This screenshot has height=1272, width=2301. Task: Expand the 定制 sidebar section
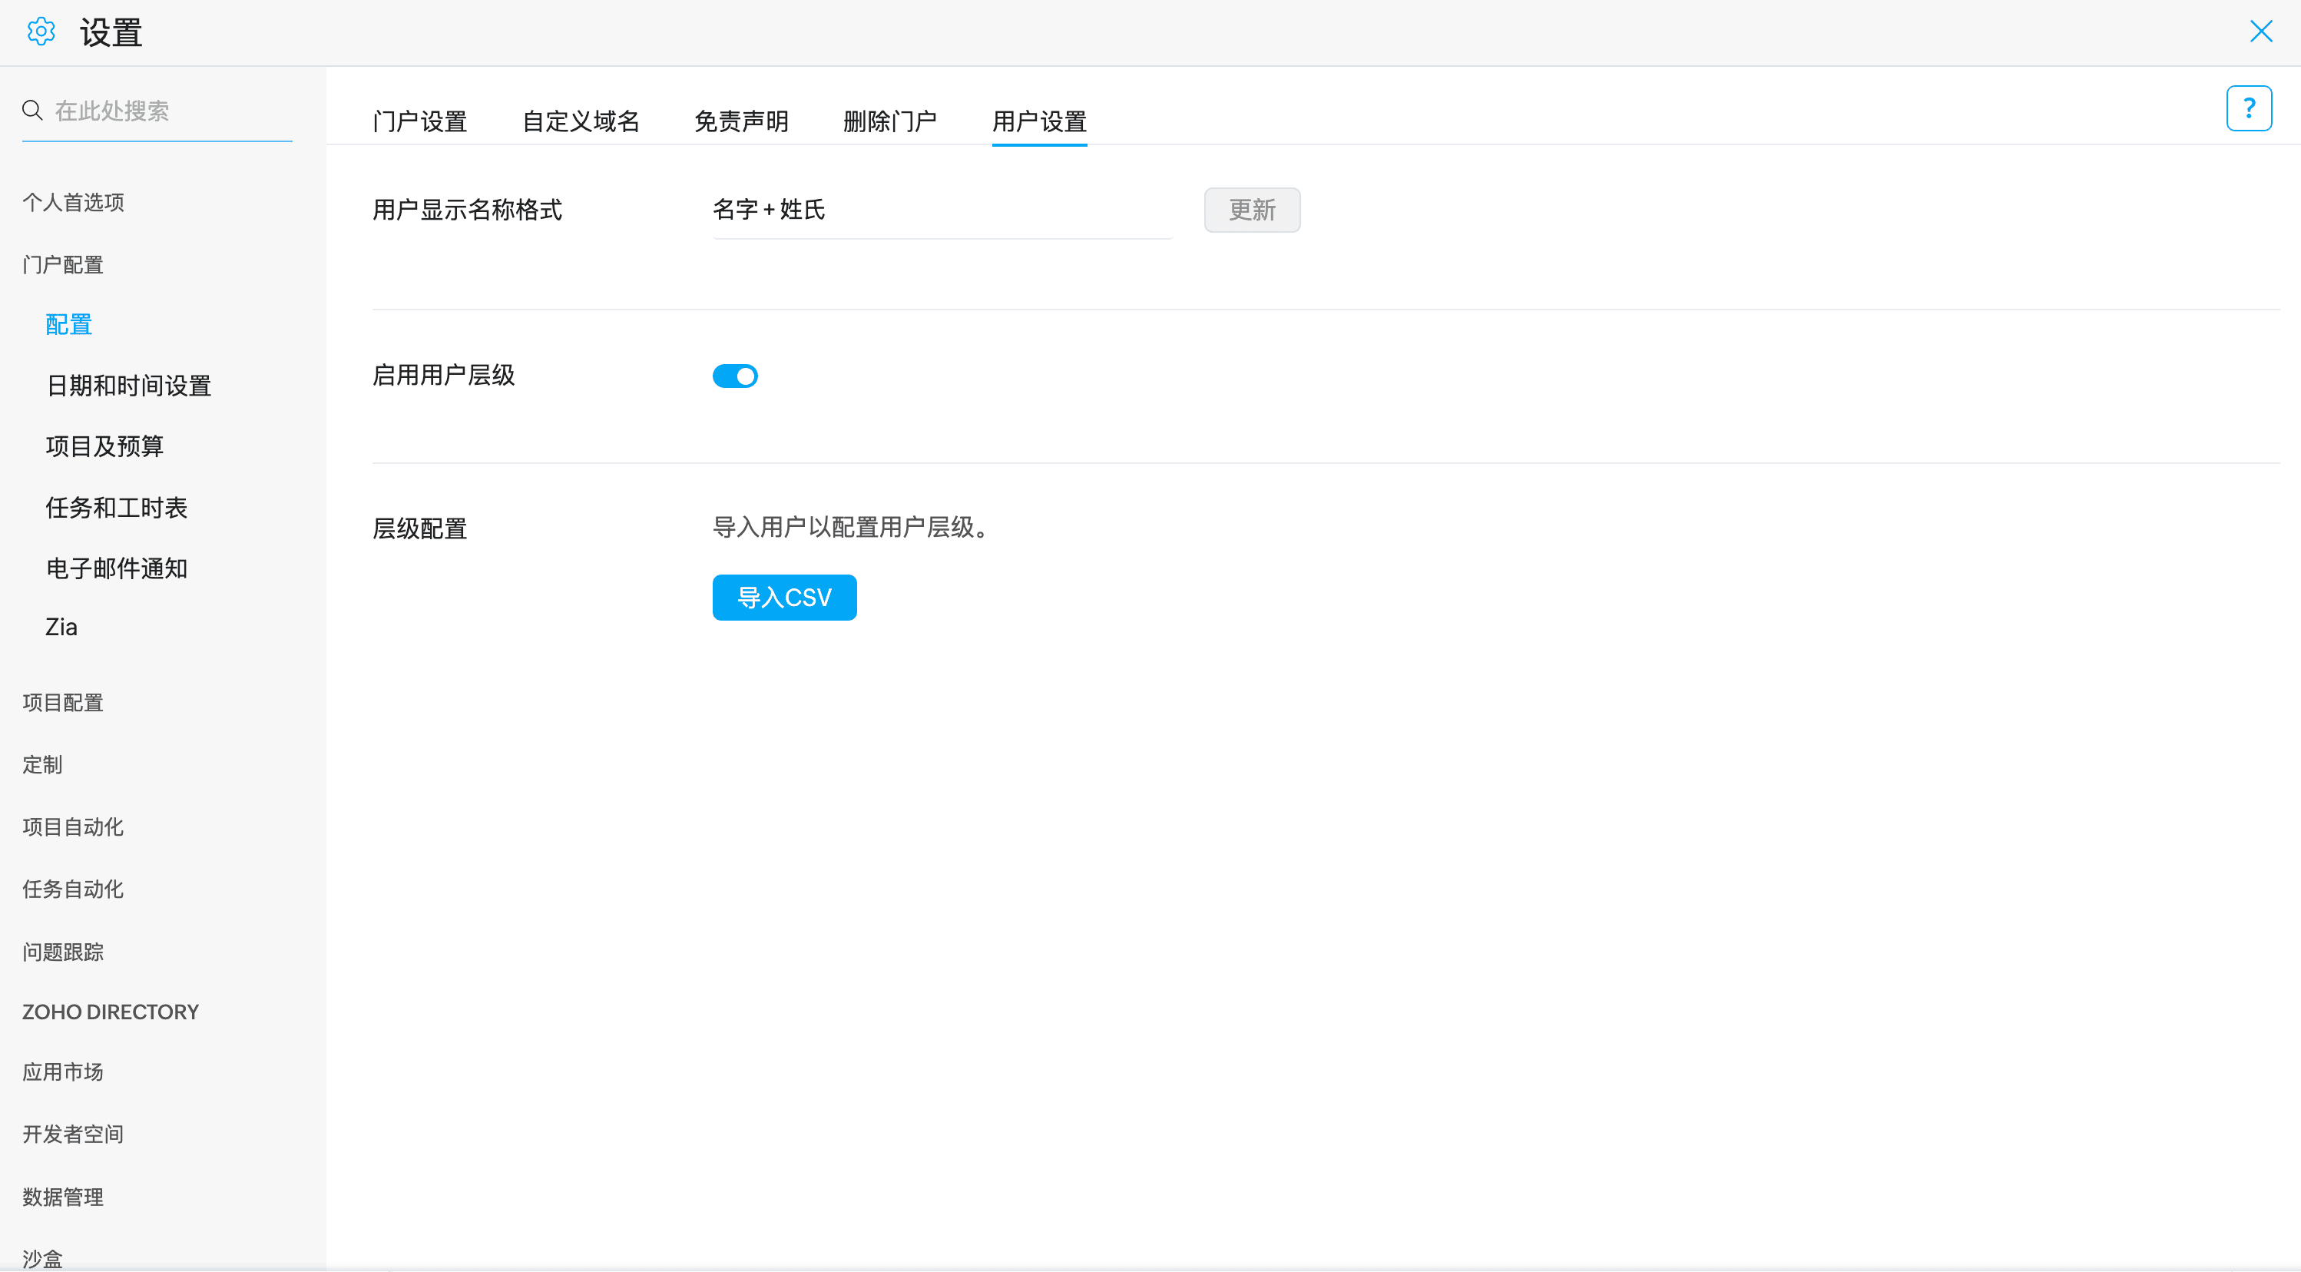click(42, 766)
